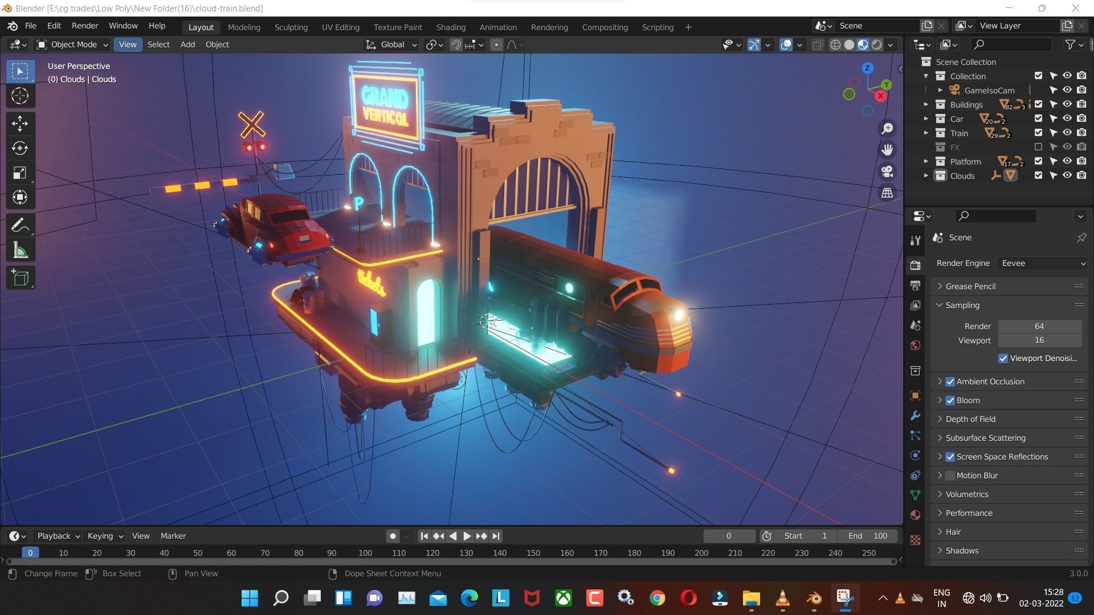Open the Tool properties tab
The image size is (1094, 615).
tap(915, 240)
